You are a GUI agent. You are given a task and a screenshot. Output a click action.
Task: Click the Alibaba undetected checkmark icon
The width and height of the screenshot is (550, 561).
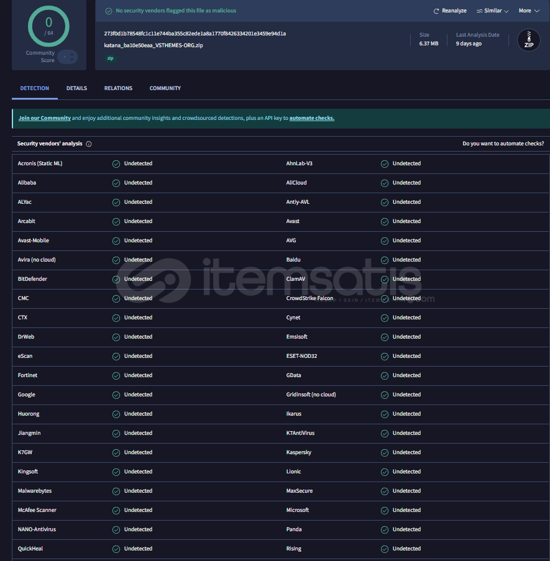pyautogui.click(x=116, y=183)
